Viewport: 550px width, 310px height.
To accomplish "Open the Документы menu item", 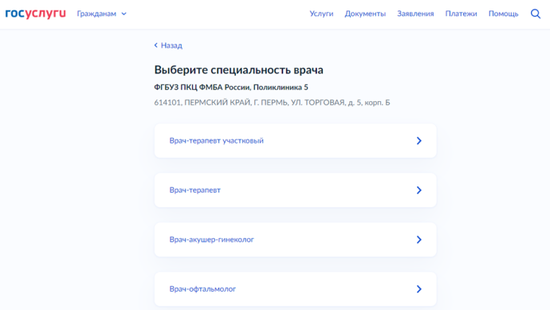I will coord(365,14).
